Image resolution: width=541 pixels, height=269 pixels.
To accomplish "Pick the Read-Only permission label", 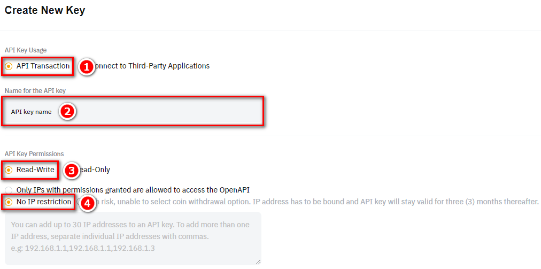I will tap(94, 170).
